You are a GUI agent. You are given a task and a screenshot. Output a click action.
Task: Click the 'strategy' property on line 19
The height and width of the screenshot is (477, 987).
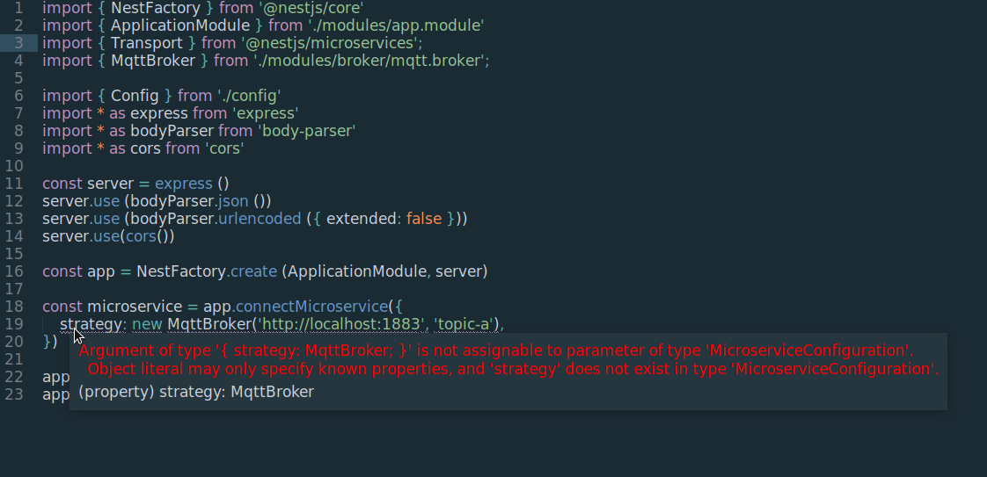(x=91, y=323)
